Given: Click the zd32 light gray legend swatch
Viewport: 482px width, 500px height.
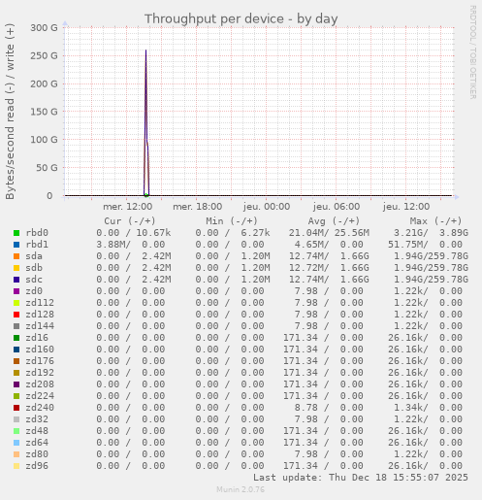Looking at the screenshot, I should 16,419.
